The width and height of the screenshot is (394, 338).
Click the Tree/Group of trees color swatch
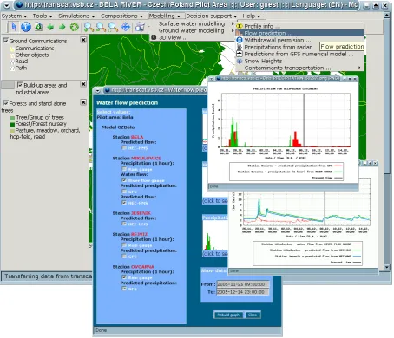point(12,118)
